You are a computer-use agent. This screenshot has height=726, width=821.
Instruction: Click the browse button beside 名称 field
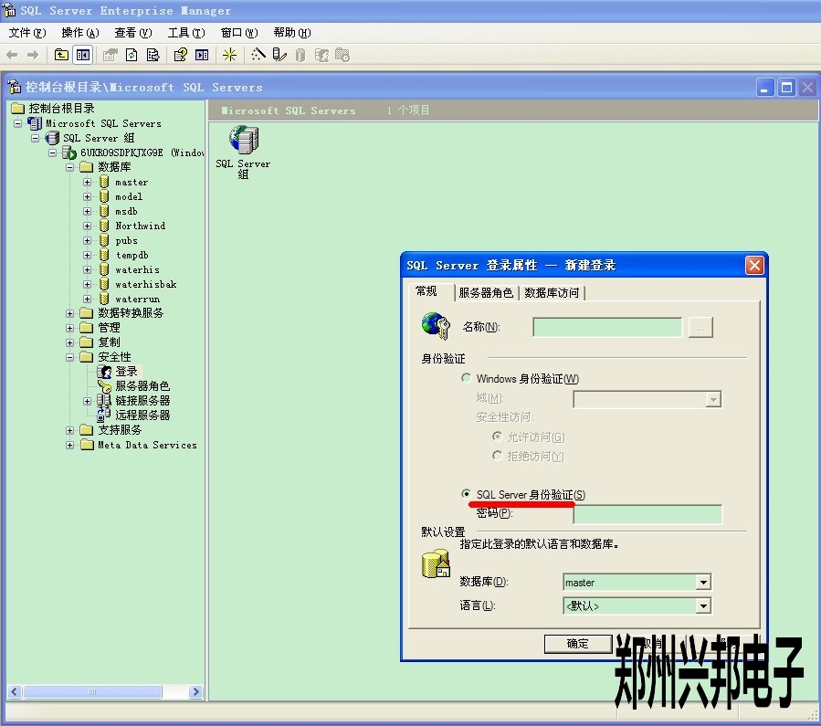(x=700, y=327)
